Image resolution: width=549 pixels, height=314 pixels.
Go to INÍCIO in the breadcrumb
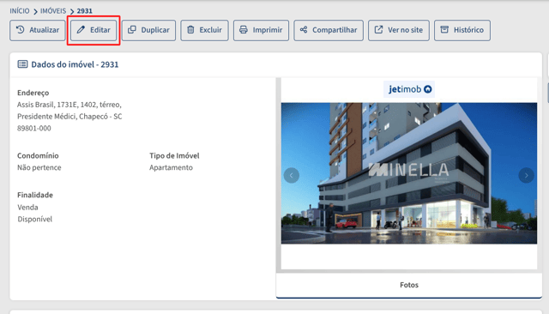(20, 11)
